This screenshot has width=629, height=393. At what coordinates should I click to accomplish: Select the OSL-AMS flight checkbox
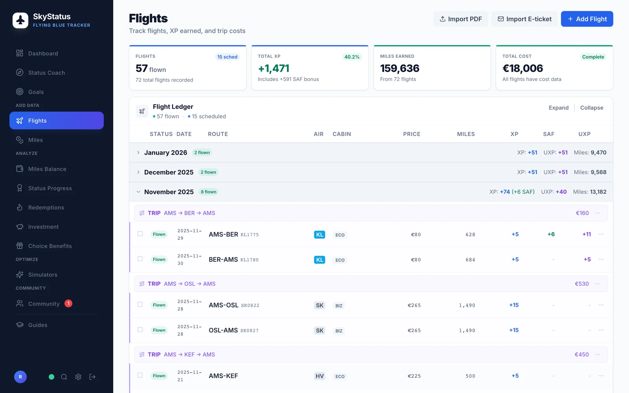point(140,330)
